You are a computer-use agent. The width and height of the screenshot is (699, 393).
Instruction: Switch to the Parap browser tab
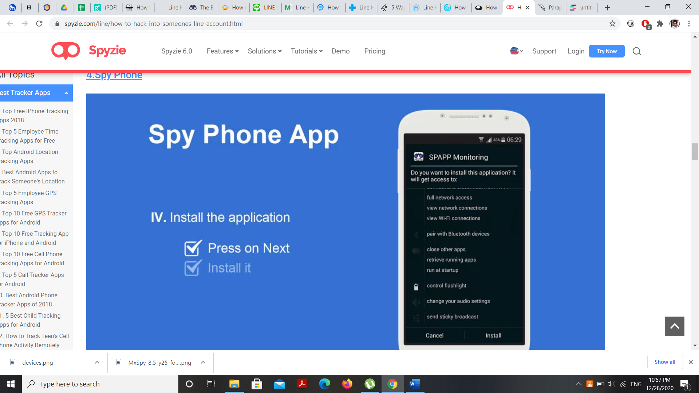pos(550,7)
